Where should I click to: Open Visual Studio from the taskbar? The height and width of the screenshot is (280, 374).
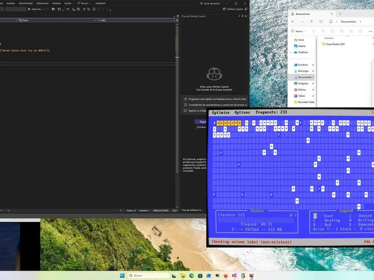pos(234,275)
